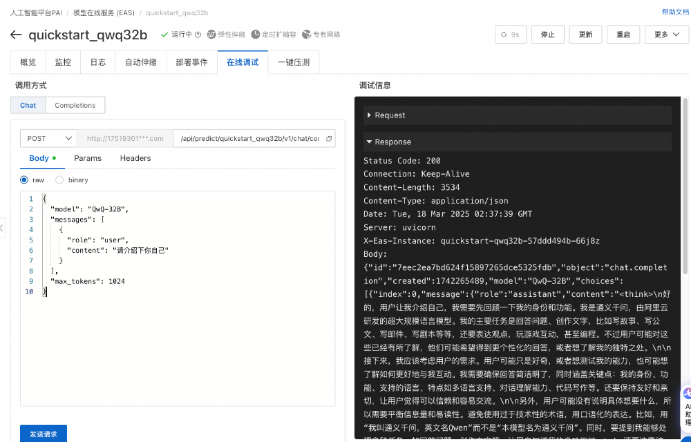Screen dimensions: 691x442
Task: Switch the debug mode to Completions
Action: pyautogui.click(x=75, y=105)
